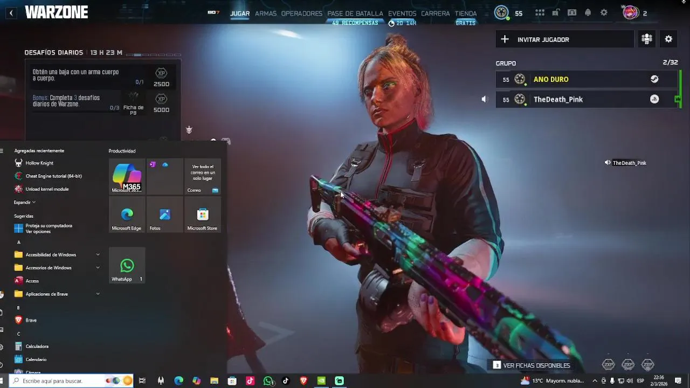This screenshot has width=690, height=388.
Task: Open NVIDIA app from taskbar
Action: [x=321, y=380]
